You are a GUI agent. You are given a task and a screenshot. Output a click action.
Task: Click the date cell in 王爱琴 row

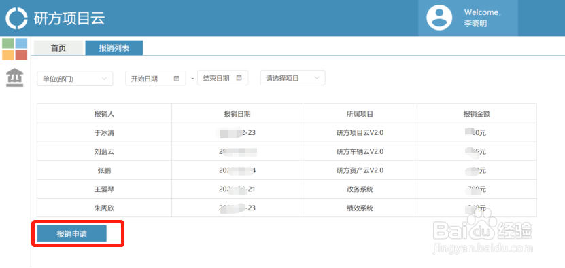[237, 189]
